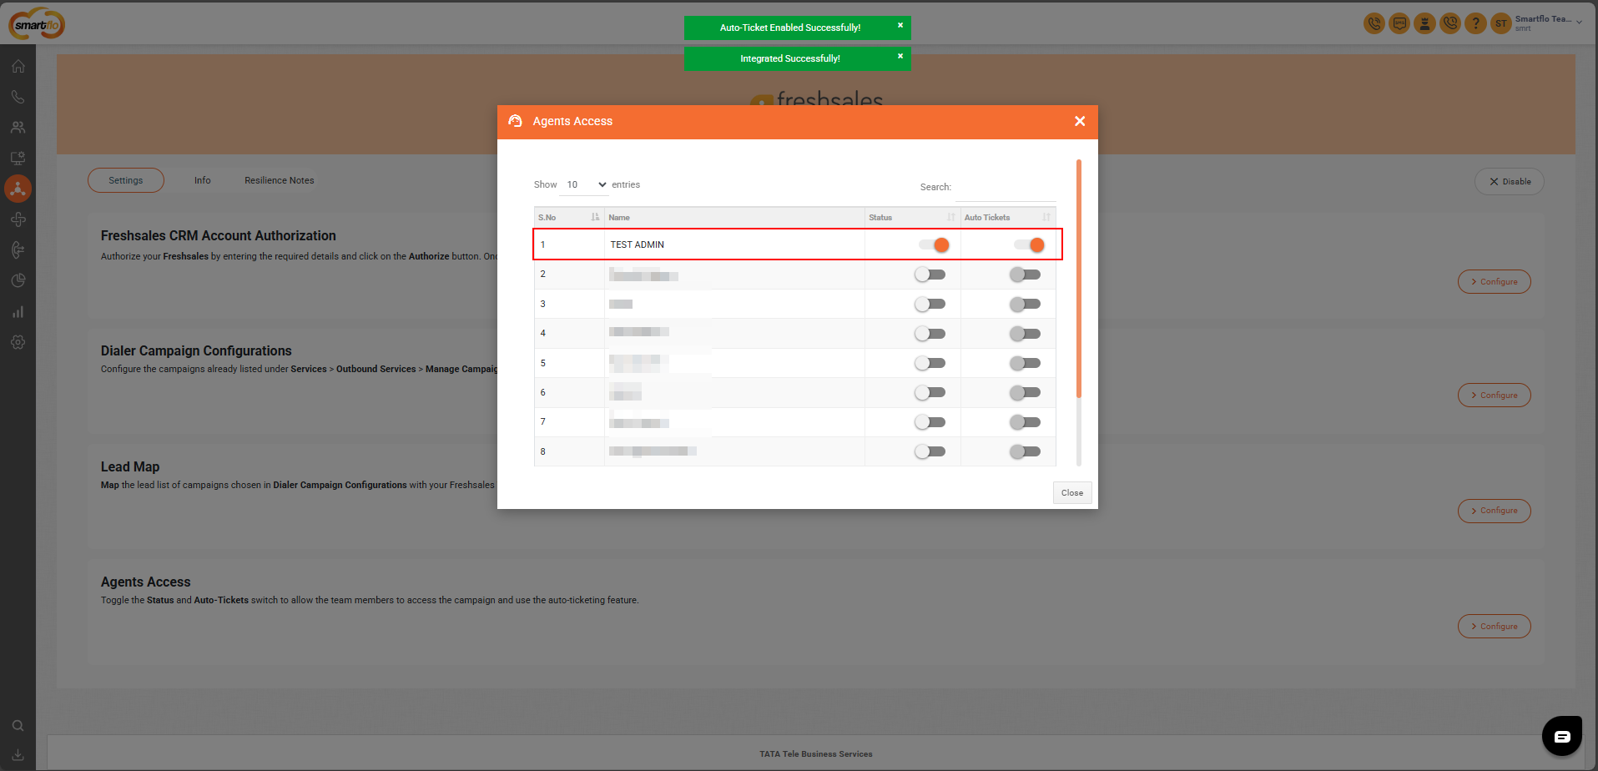Screen dimensions: 1598x771
Task: Enable Status switch in row 2
Action: (930, 275)
